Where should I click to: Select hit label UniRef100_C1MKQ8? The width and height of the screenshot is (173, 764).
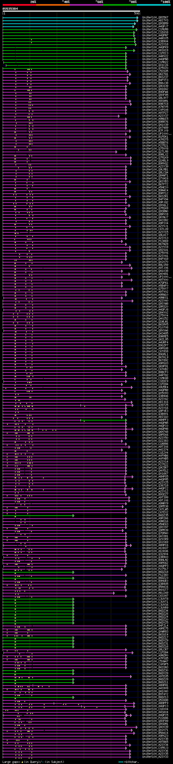coord(155,378)
